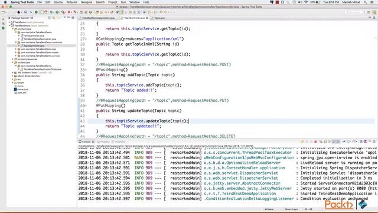Maximize the Package Explorer view
Screen dimensions: 378x213
coord(73,18)
